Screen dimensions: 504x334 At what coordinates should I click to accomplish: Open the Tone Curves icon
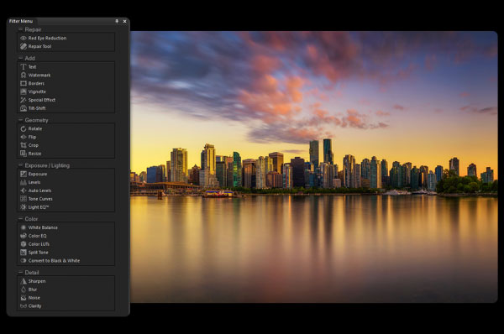pyautogui.click(x=24, y=199)
